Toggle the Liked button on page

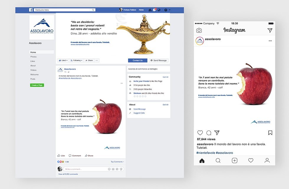click(63, 60)
